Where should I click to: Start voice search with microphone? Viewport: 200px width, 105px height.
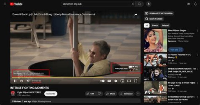coord(149,4)
